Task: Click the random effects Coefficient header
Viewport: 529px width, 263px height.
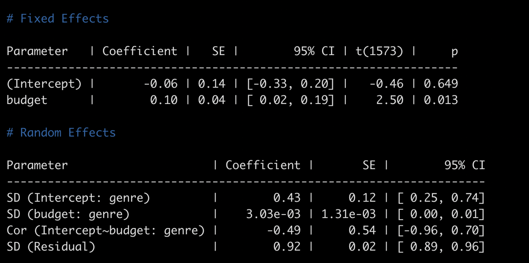Action: click(x=263, y=165)
